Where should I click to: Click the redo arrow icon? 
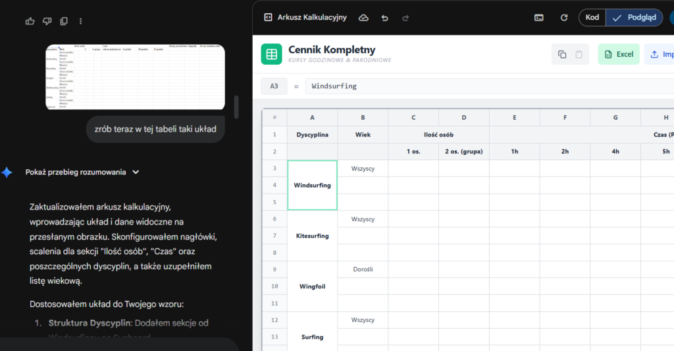[405, 18]
